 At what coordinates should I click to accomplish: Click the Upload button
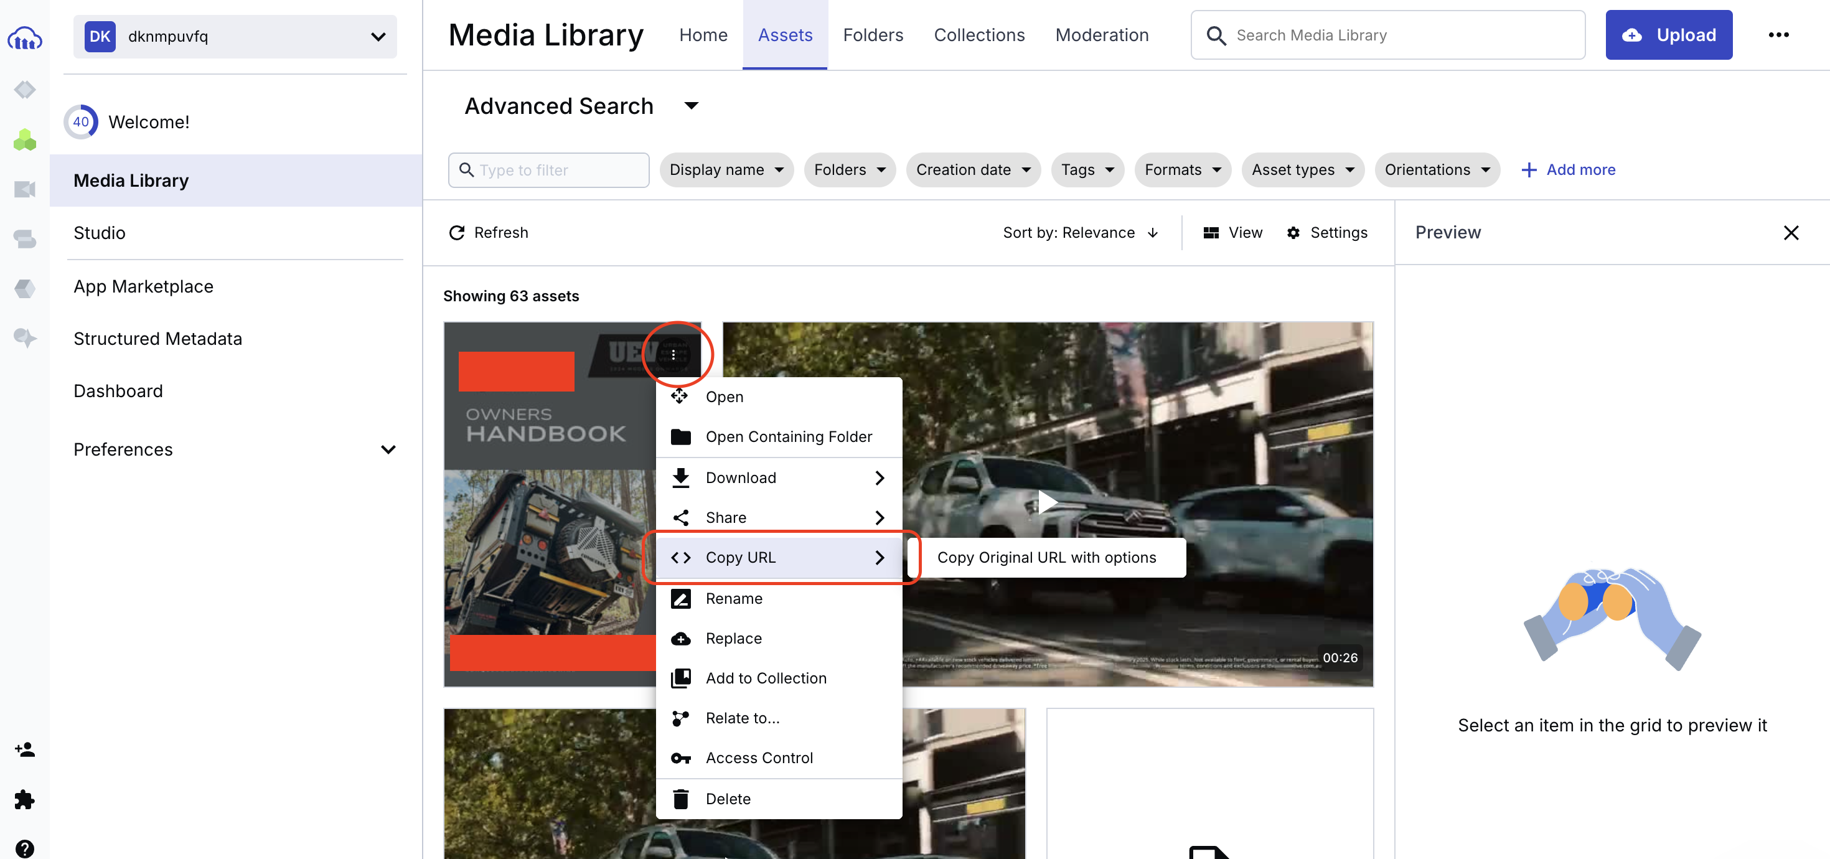(1668, 35)
